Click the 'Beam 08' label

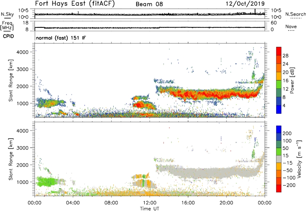click(x=149, y=4)
